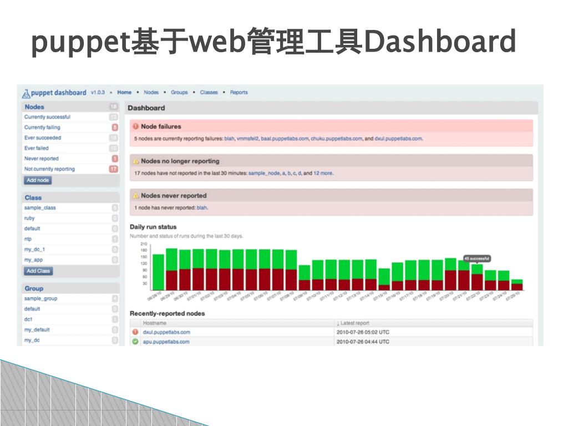The height and width of the screenshot is (426, 568).
Task: Go to the Groups navigation item
Action: 179,93
